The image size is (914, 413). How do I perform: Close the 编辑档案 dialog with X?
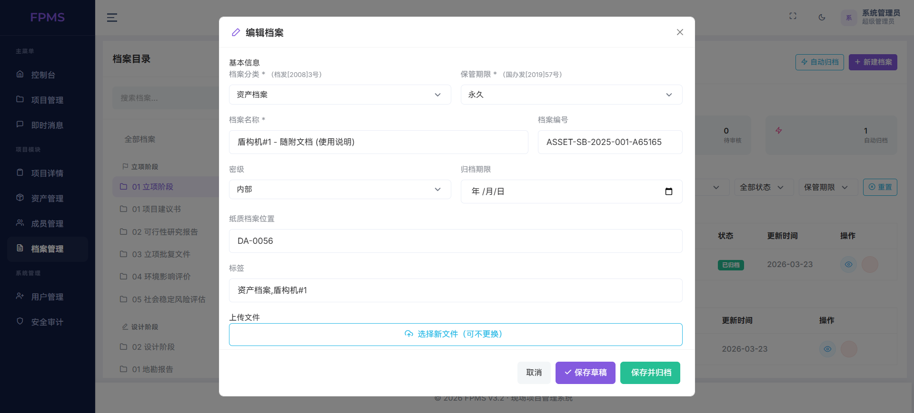pos(680,32)
